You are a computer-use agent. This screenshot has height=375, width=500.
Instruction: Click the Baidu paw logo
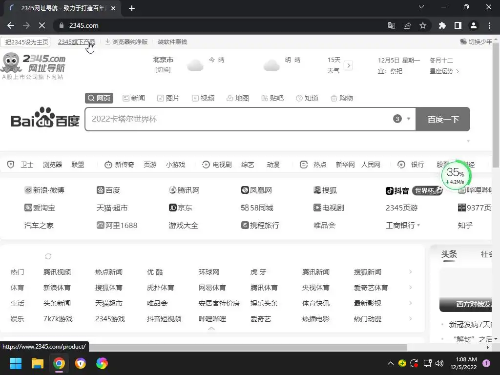[x=45, y=117]
